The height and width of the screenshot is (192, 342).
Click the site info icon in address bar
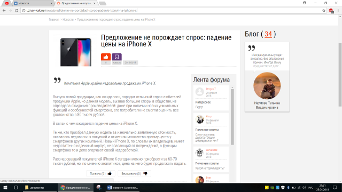pos(24,11)
